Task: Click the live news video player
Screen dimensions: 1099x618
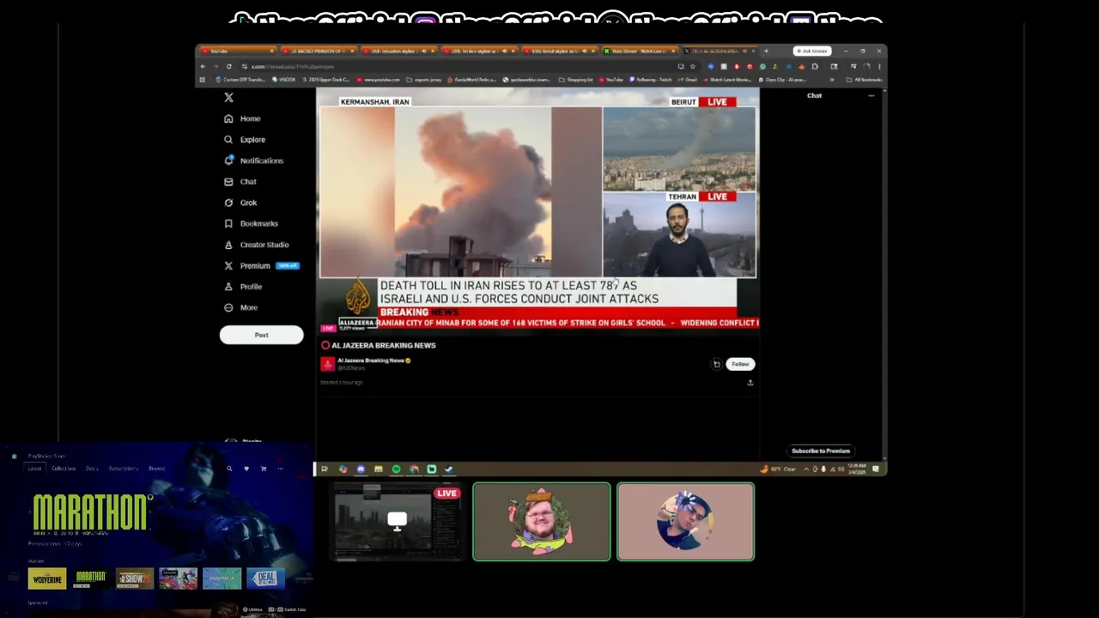Action: pyautogui.click(x=537, y=210)
